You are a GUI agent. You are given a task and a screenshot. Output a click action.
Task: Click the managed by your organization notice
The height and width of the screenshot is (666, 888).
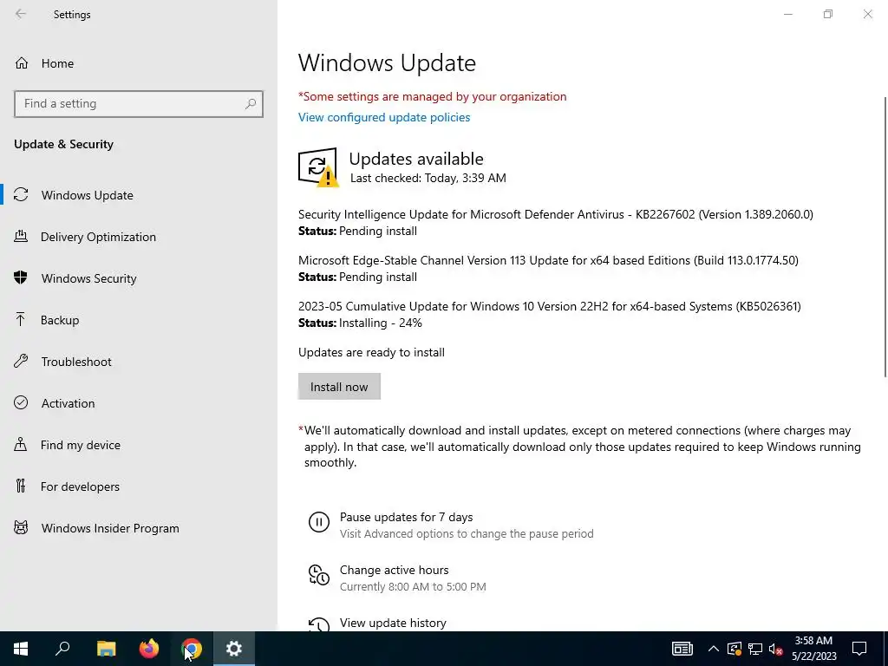click(x=432, y=97)
